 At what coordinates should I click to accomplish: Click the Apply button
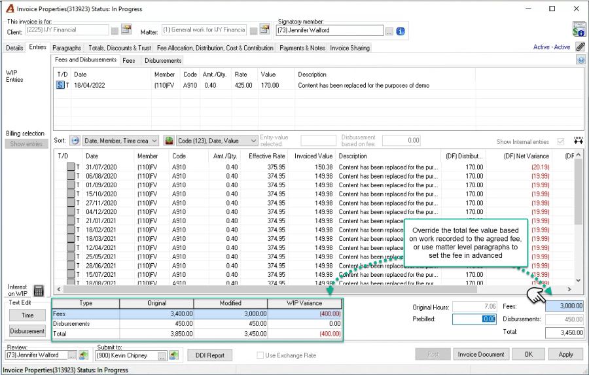[565, 354]
